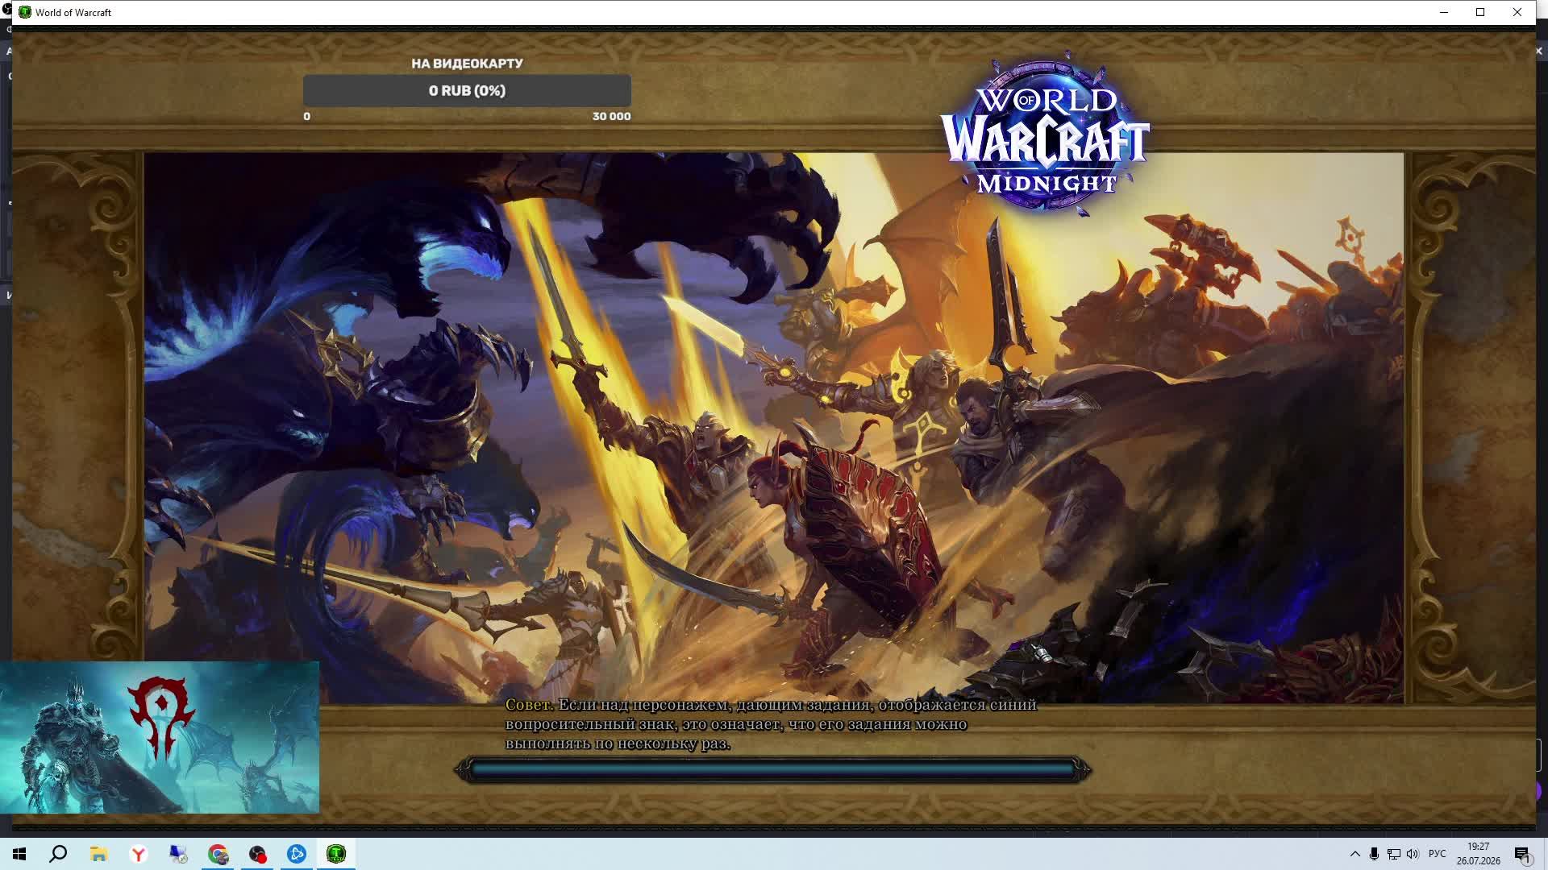The height and width of the screenshot is (870, 1548).
Task: Select the World of Warcraft taskbar icon
Action: pyautogui.click(x=336, y=854)
